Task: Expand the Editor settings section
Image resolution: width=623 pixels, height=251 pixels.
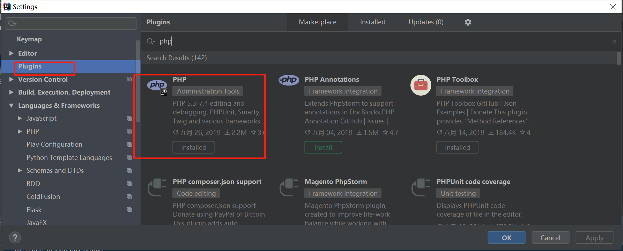Action: tap(11, 53)
